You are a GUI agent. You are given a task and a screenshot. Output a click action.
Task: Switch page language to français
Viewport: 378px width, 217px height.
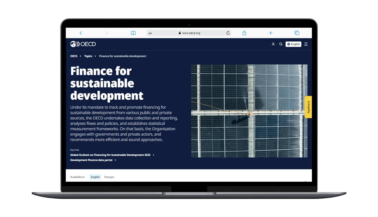point(109,177)
